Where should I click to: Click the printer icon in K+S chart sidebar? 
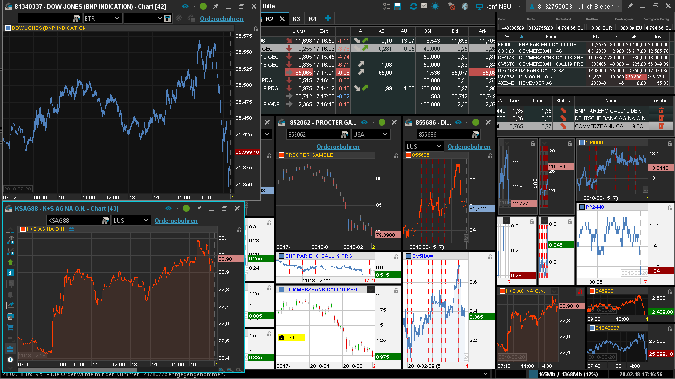tap(10, 316)
